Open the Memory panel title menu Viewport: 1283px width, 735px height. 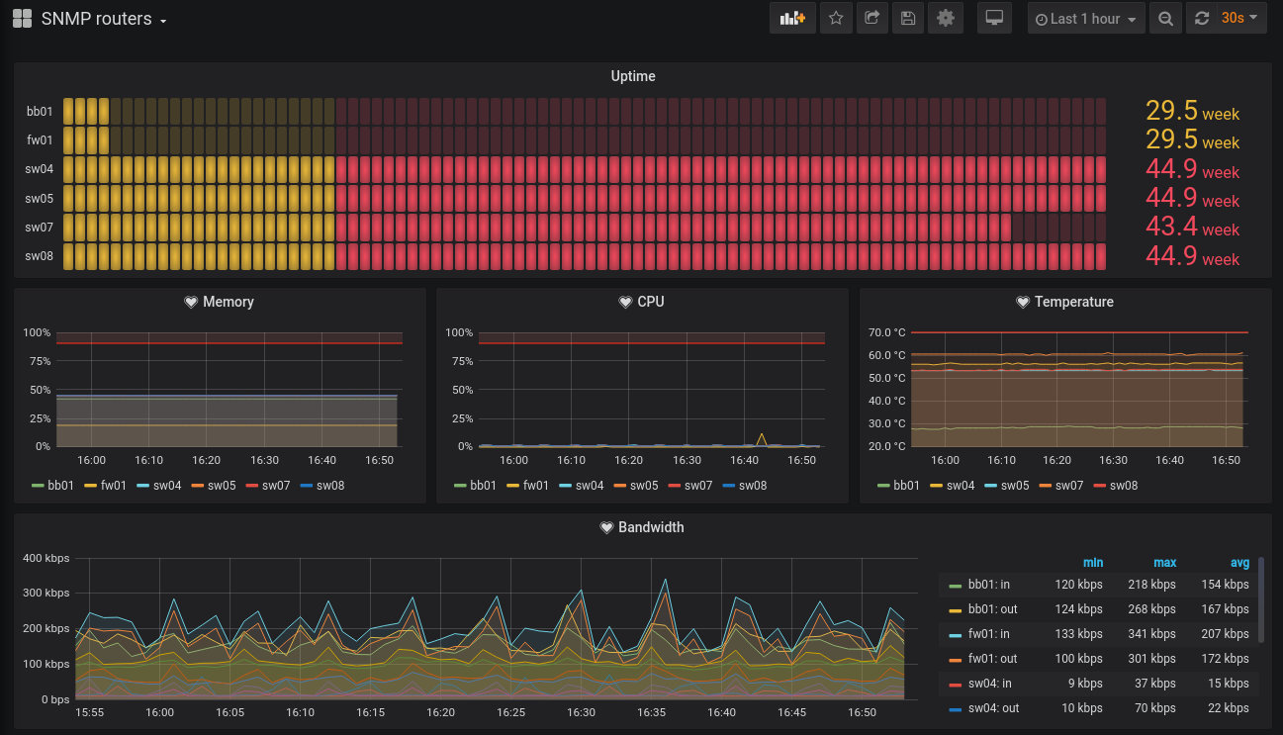point(228,302)
